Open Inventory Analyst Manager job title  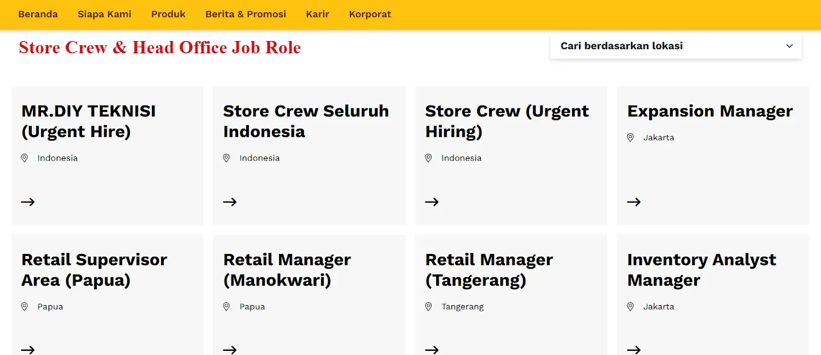coord(701,270)
